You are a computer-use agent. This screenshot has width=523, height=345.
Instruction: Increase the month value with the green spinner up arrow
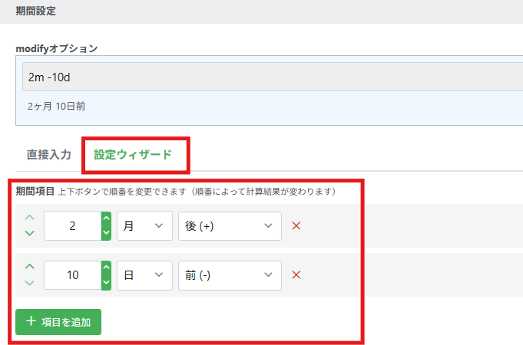(x=106, y=219)
